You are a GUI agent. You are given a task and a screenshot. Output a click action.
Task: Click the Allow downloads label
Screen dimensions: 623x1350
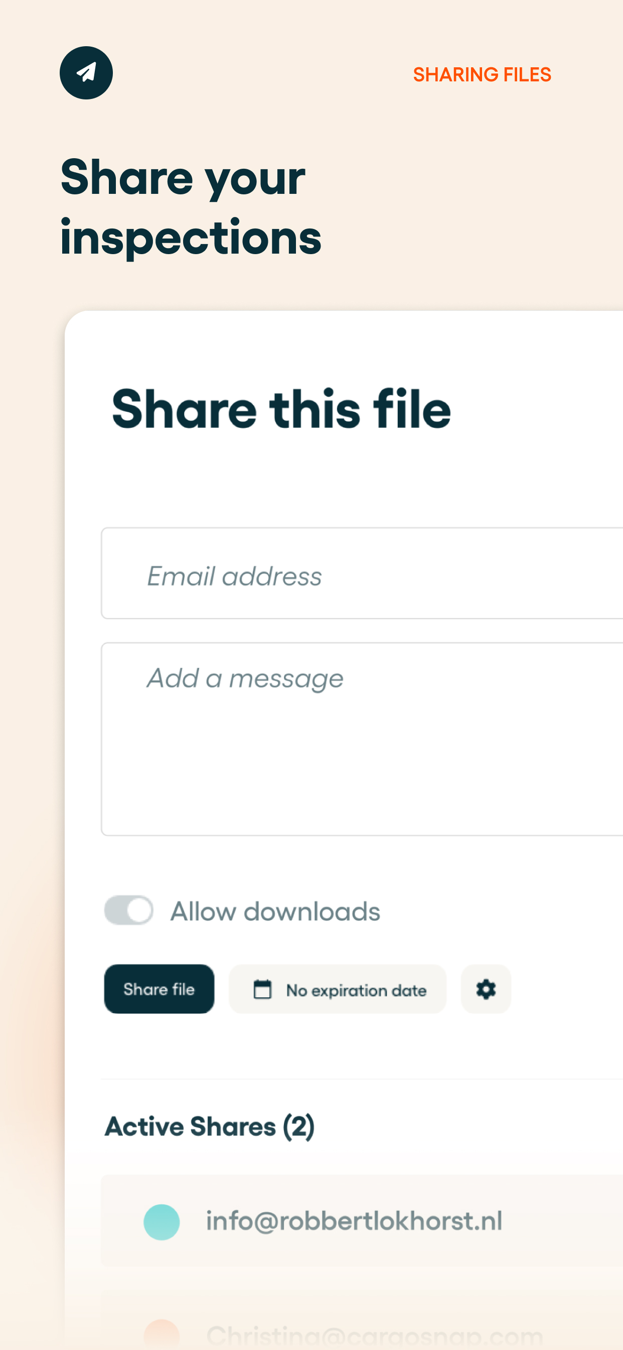(275, 912)
